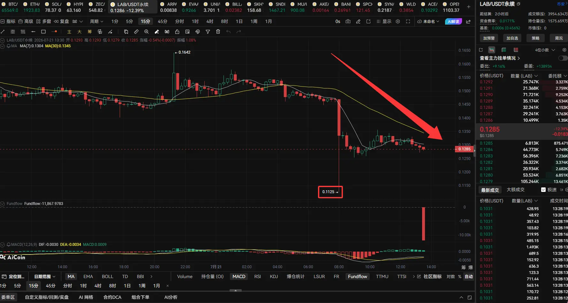Toggle the 自动 auto-scale button
The width and height of the screenshot is (568, 303).
[x=469, y=276]
